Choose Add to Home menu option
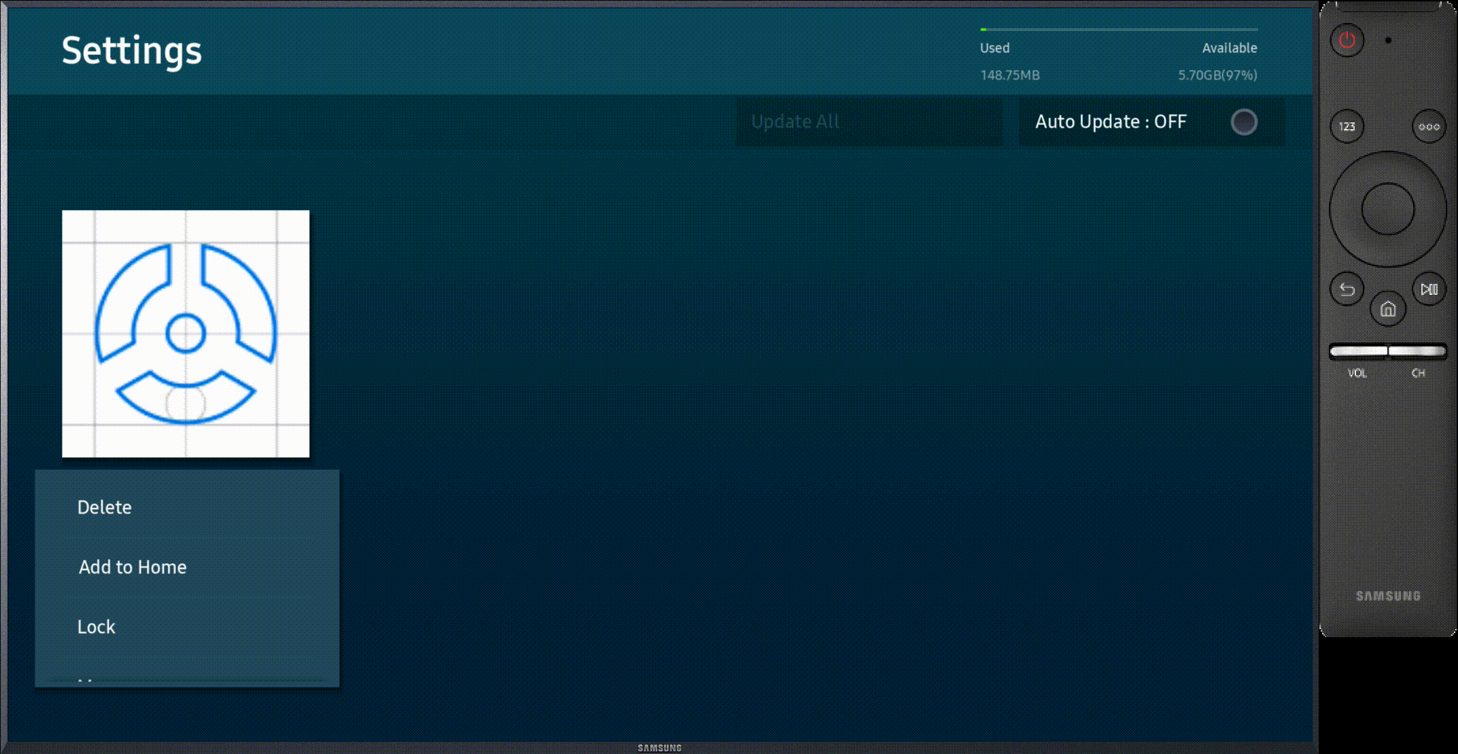This screenshot has height=754, width=1458. 132,567
